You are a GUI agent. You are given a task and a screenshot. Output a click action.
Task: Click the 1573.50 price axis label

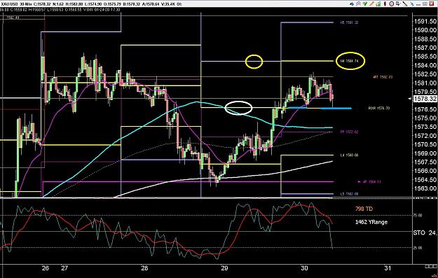(425, 127)
